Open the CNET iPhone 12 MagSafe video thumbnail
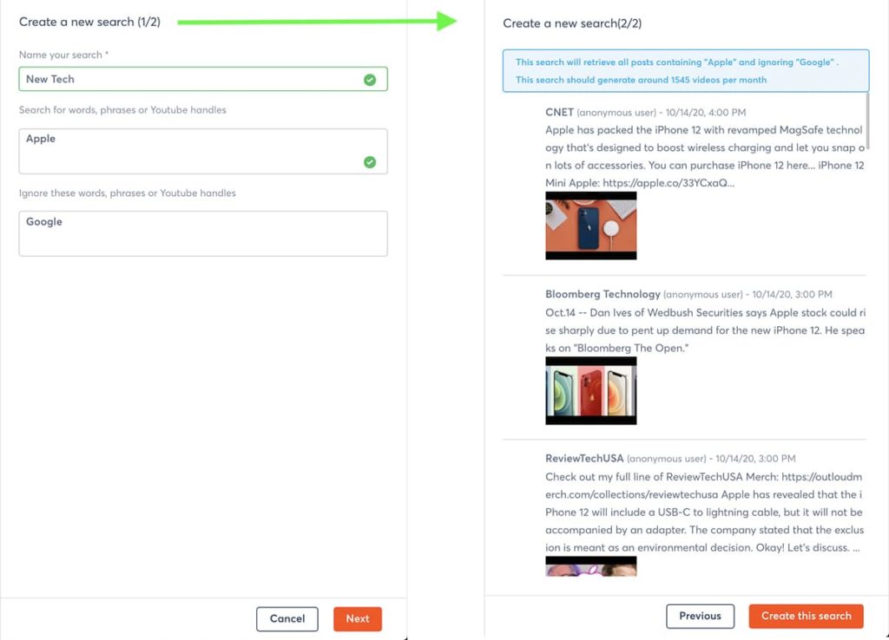889x640 pixels. (x=590, y=225)
